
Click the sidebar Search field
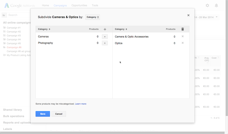click(x=18, y=15)
